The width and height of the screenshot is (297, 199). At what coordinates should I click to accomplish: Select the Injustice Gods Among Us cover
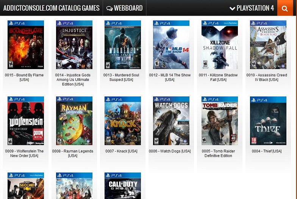coord(74,45)
